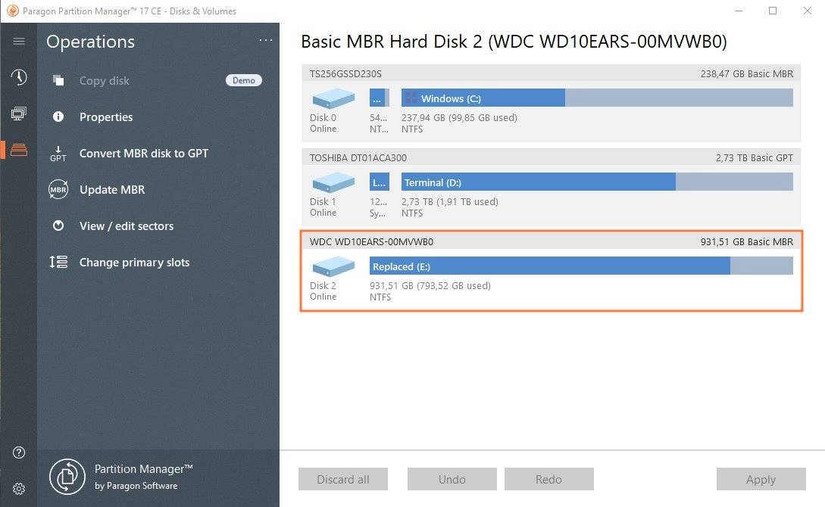Click 931,51 GB (793,52 GB used) text
Screen dimensions: 825x507
pyautogui.click(x=430, y=286)
